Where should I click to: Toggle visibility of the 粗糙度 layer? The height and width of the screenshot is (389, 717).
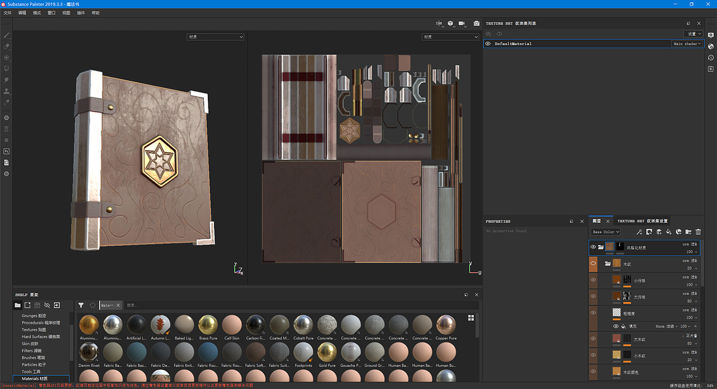593,313
